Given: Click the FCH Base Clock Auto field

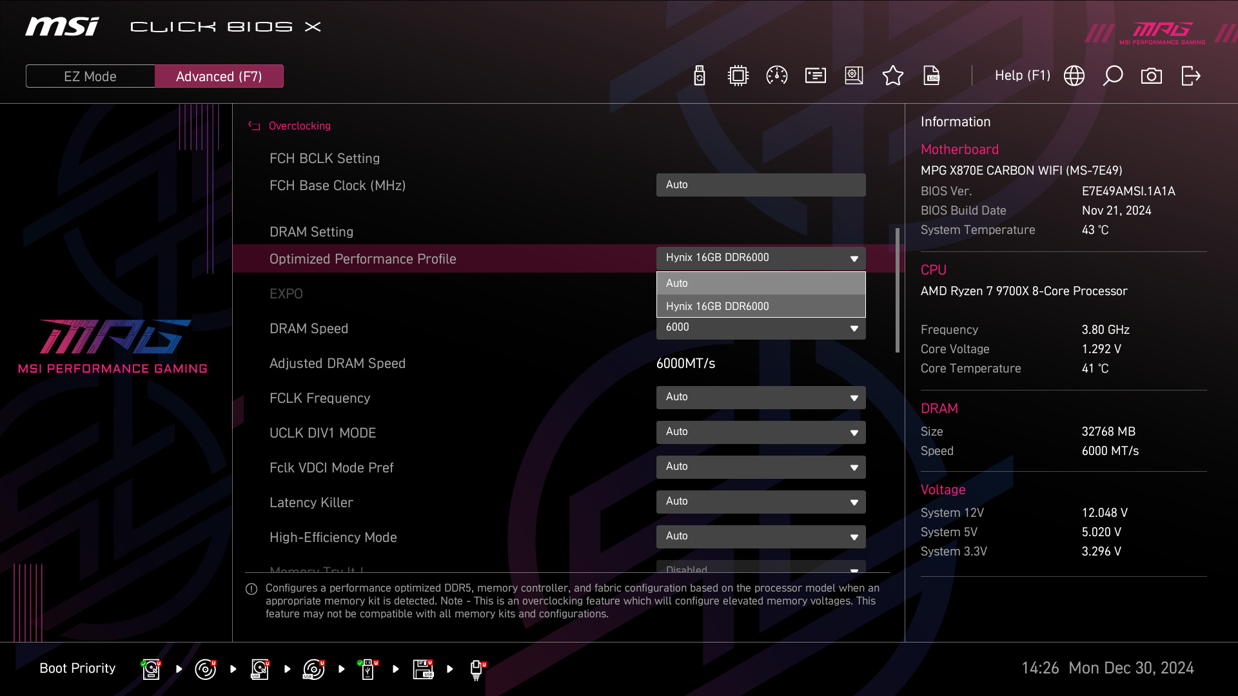Looking at the screenshot, I should coord(761,185).
